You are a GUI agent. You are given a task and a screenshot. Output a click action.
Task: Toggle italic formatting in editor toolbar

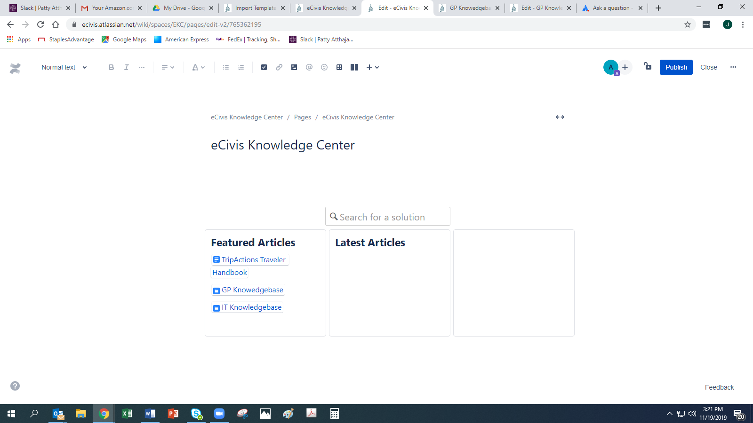(x=127, y=67)
